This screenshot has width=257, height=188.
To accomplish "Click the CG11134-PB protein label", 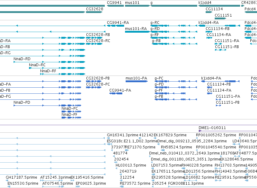I will (x=219, y=84).
